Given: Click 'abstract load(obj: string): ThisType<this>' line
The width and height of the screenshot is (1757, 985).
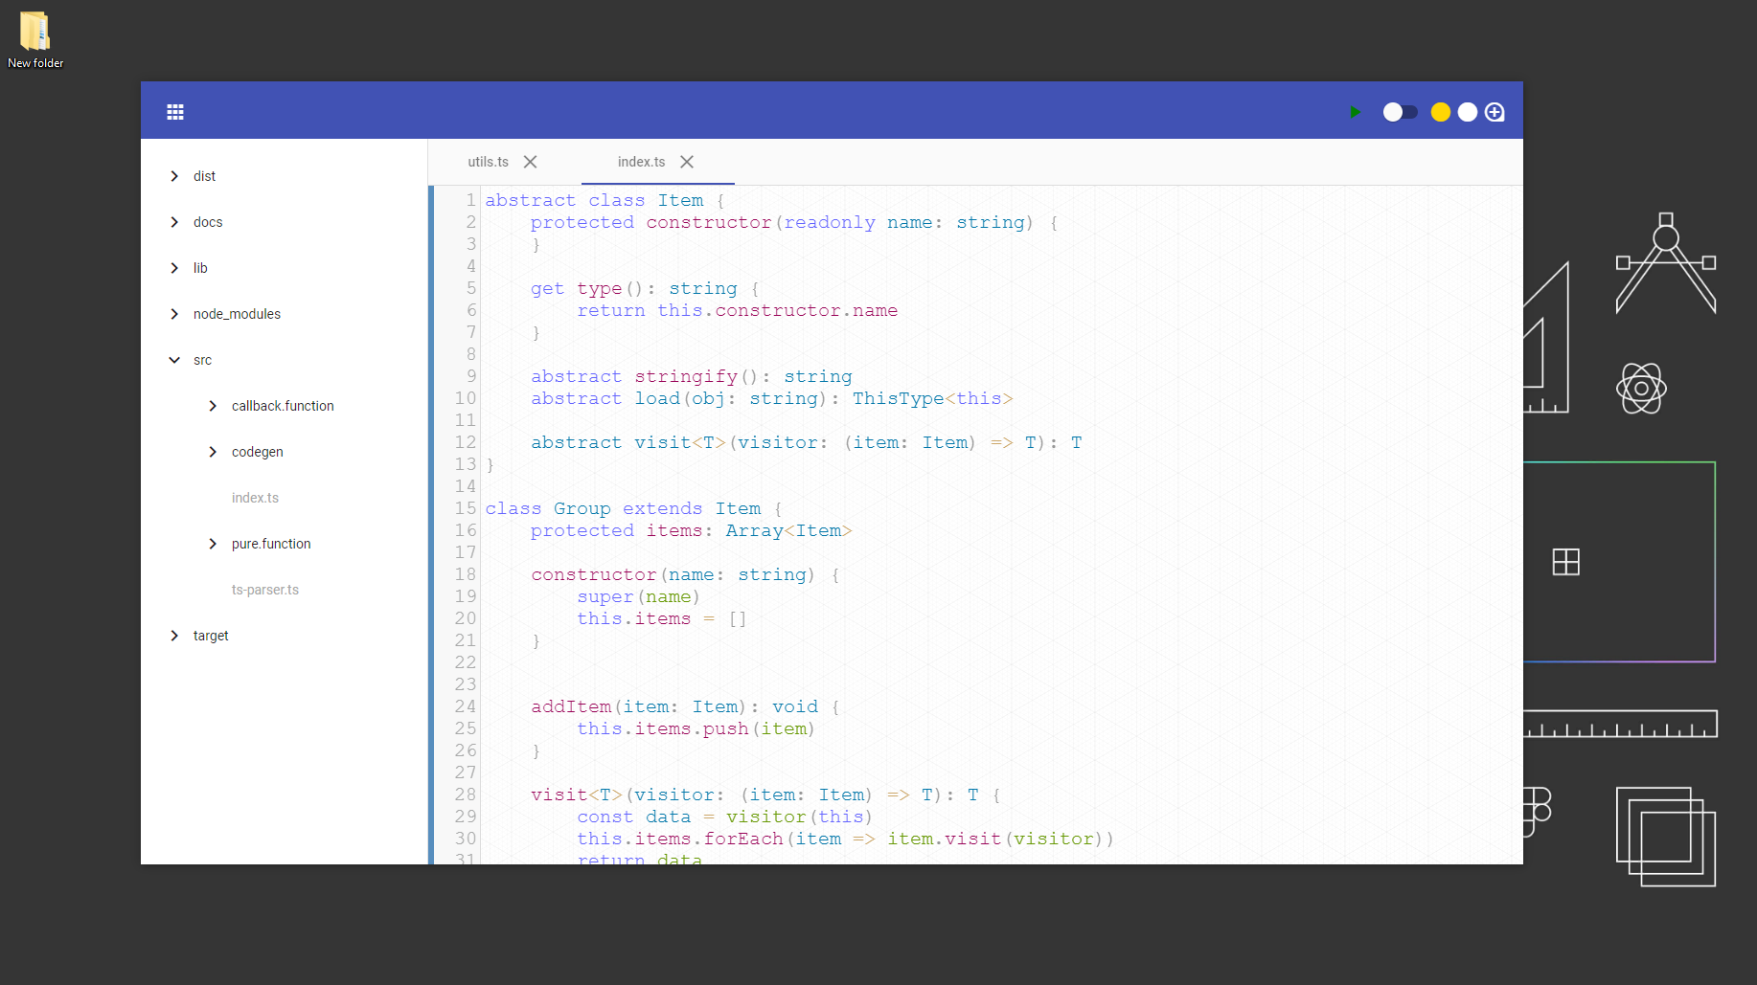Looking at the screenshot, I should 771,398.
